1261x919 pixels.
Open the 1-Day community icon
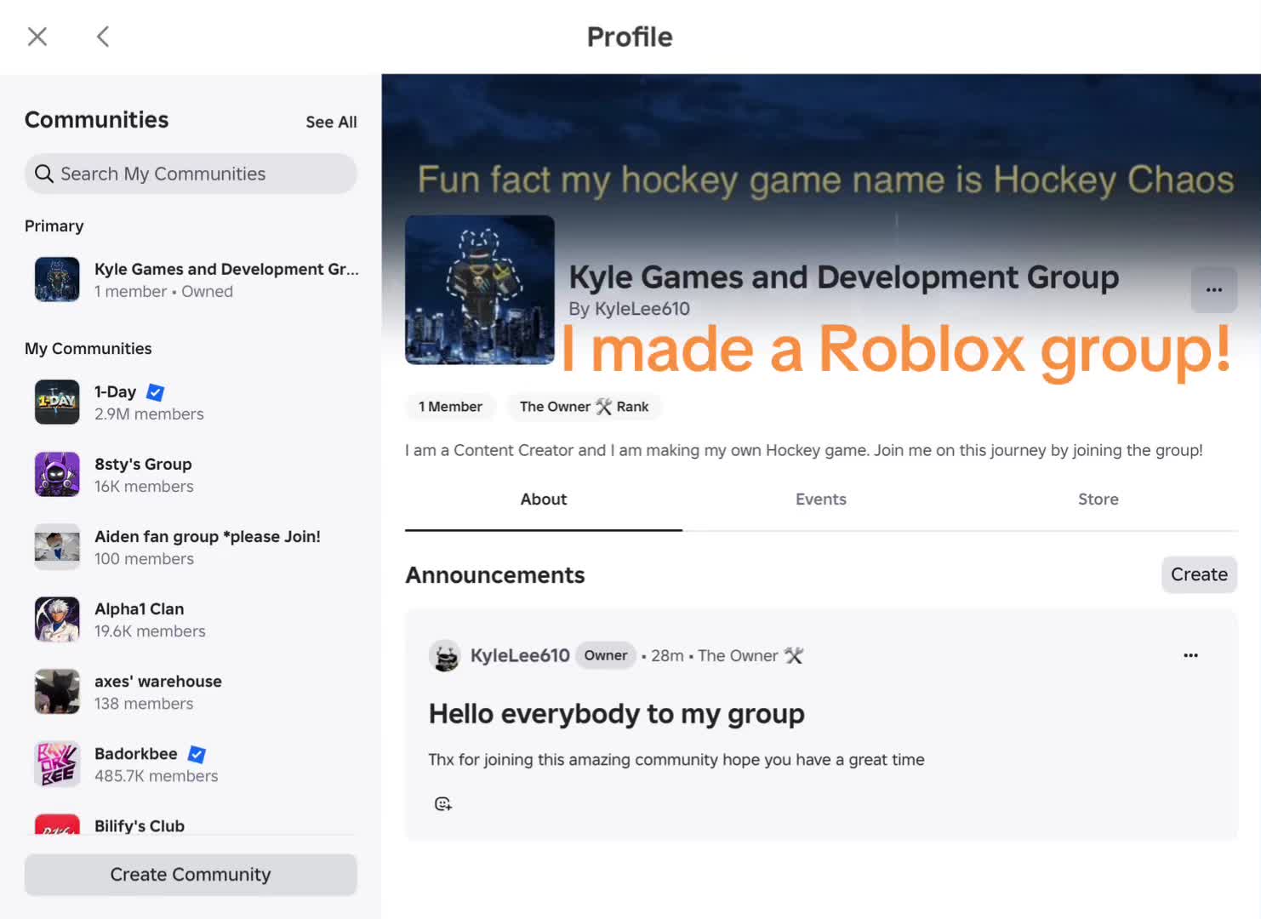57,402
